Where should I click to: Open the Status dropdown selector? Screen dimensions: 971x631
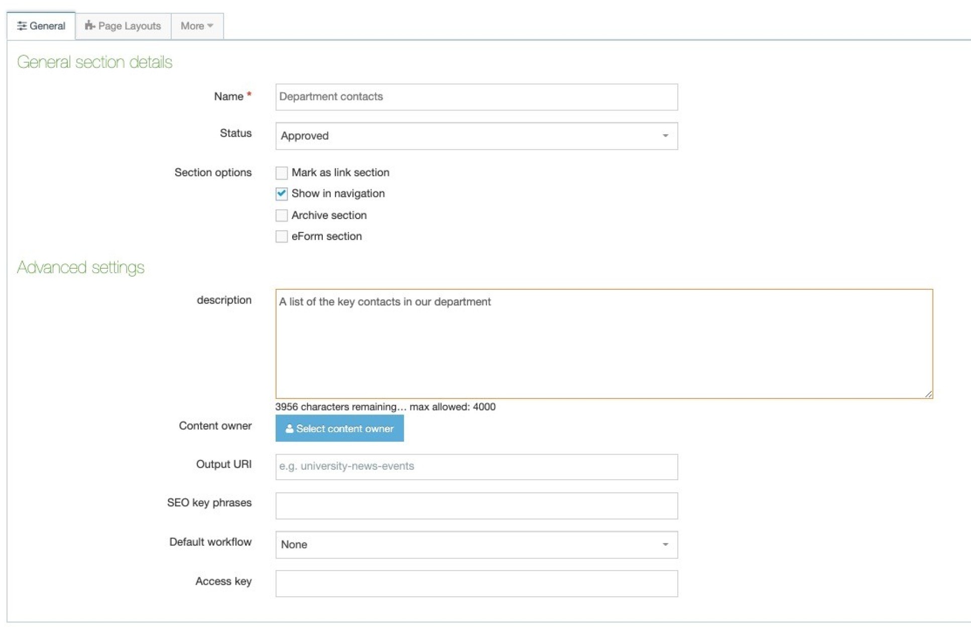tap(475, 135)
